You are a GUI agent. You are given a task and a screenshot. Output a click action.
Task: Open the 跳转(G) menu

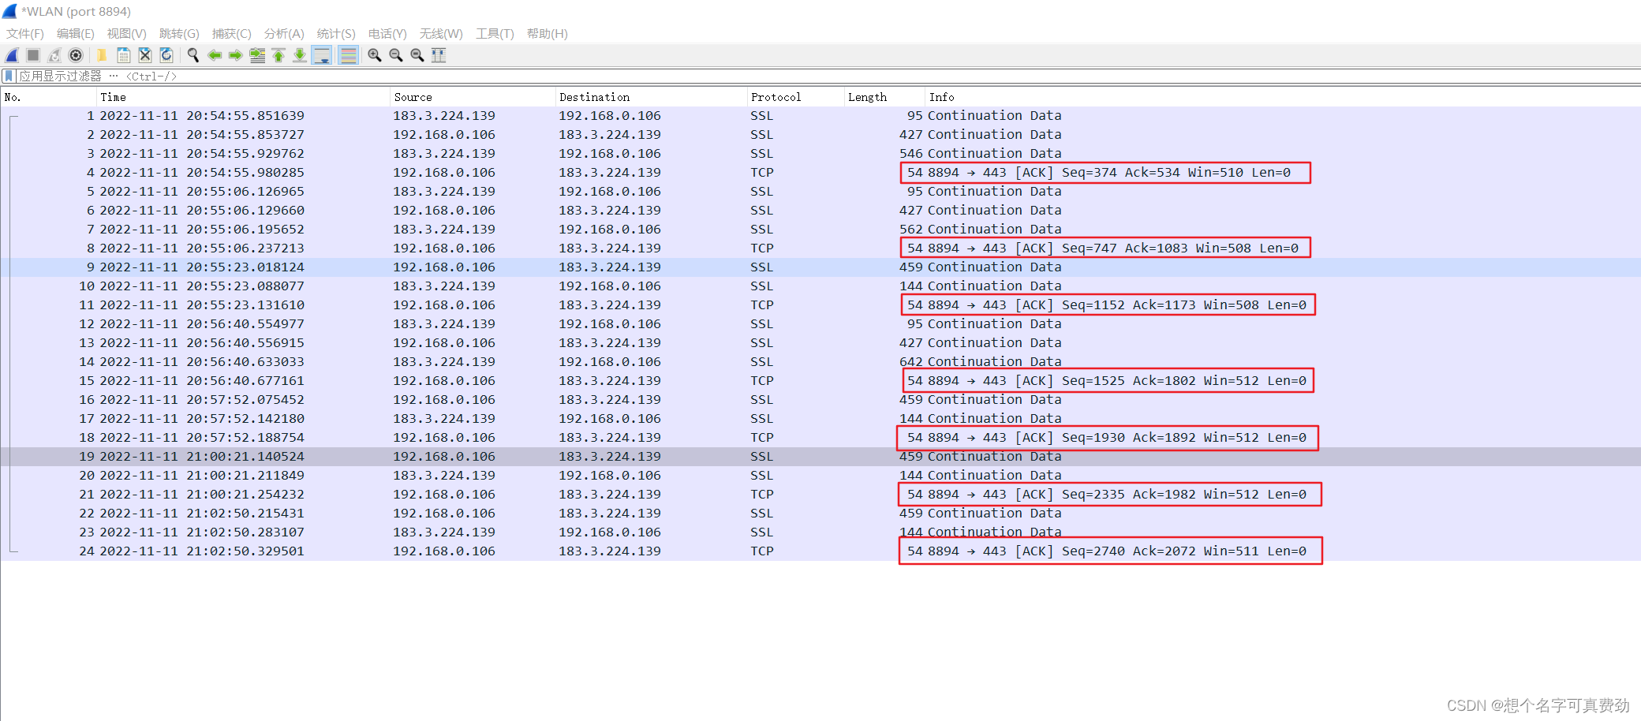point(179,34)
